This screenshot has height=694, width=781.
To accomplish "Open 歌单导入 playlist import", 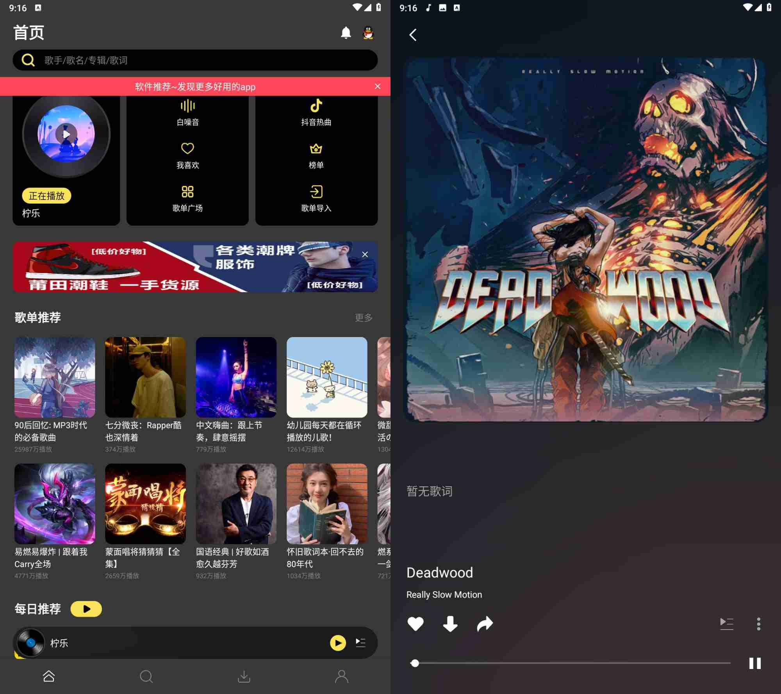I will 316,199.
